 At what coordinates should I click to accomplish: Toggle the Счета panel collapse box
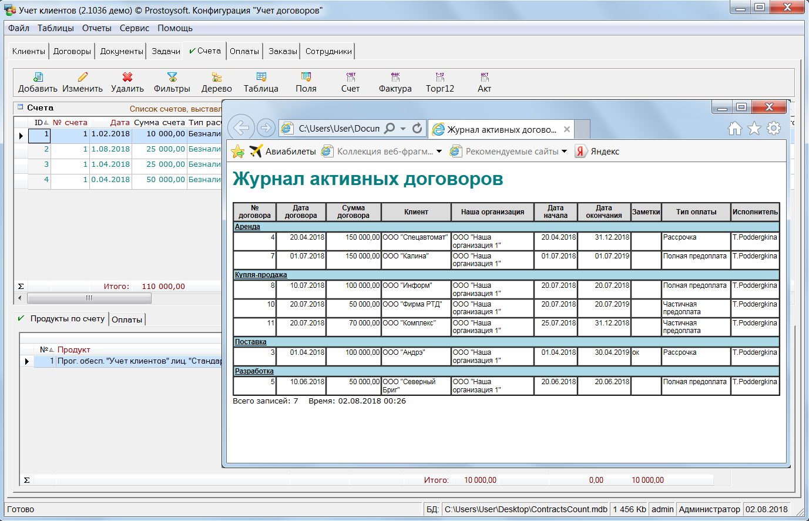[20, 107]
